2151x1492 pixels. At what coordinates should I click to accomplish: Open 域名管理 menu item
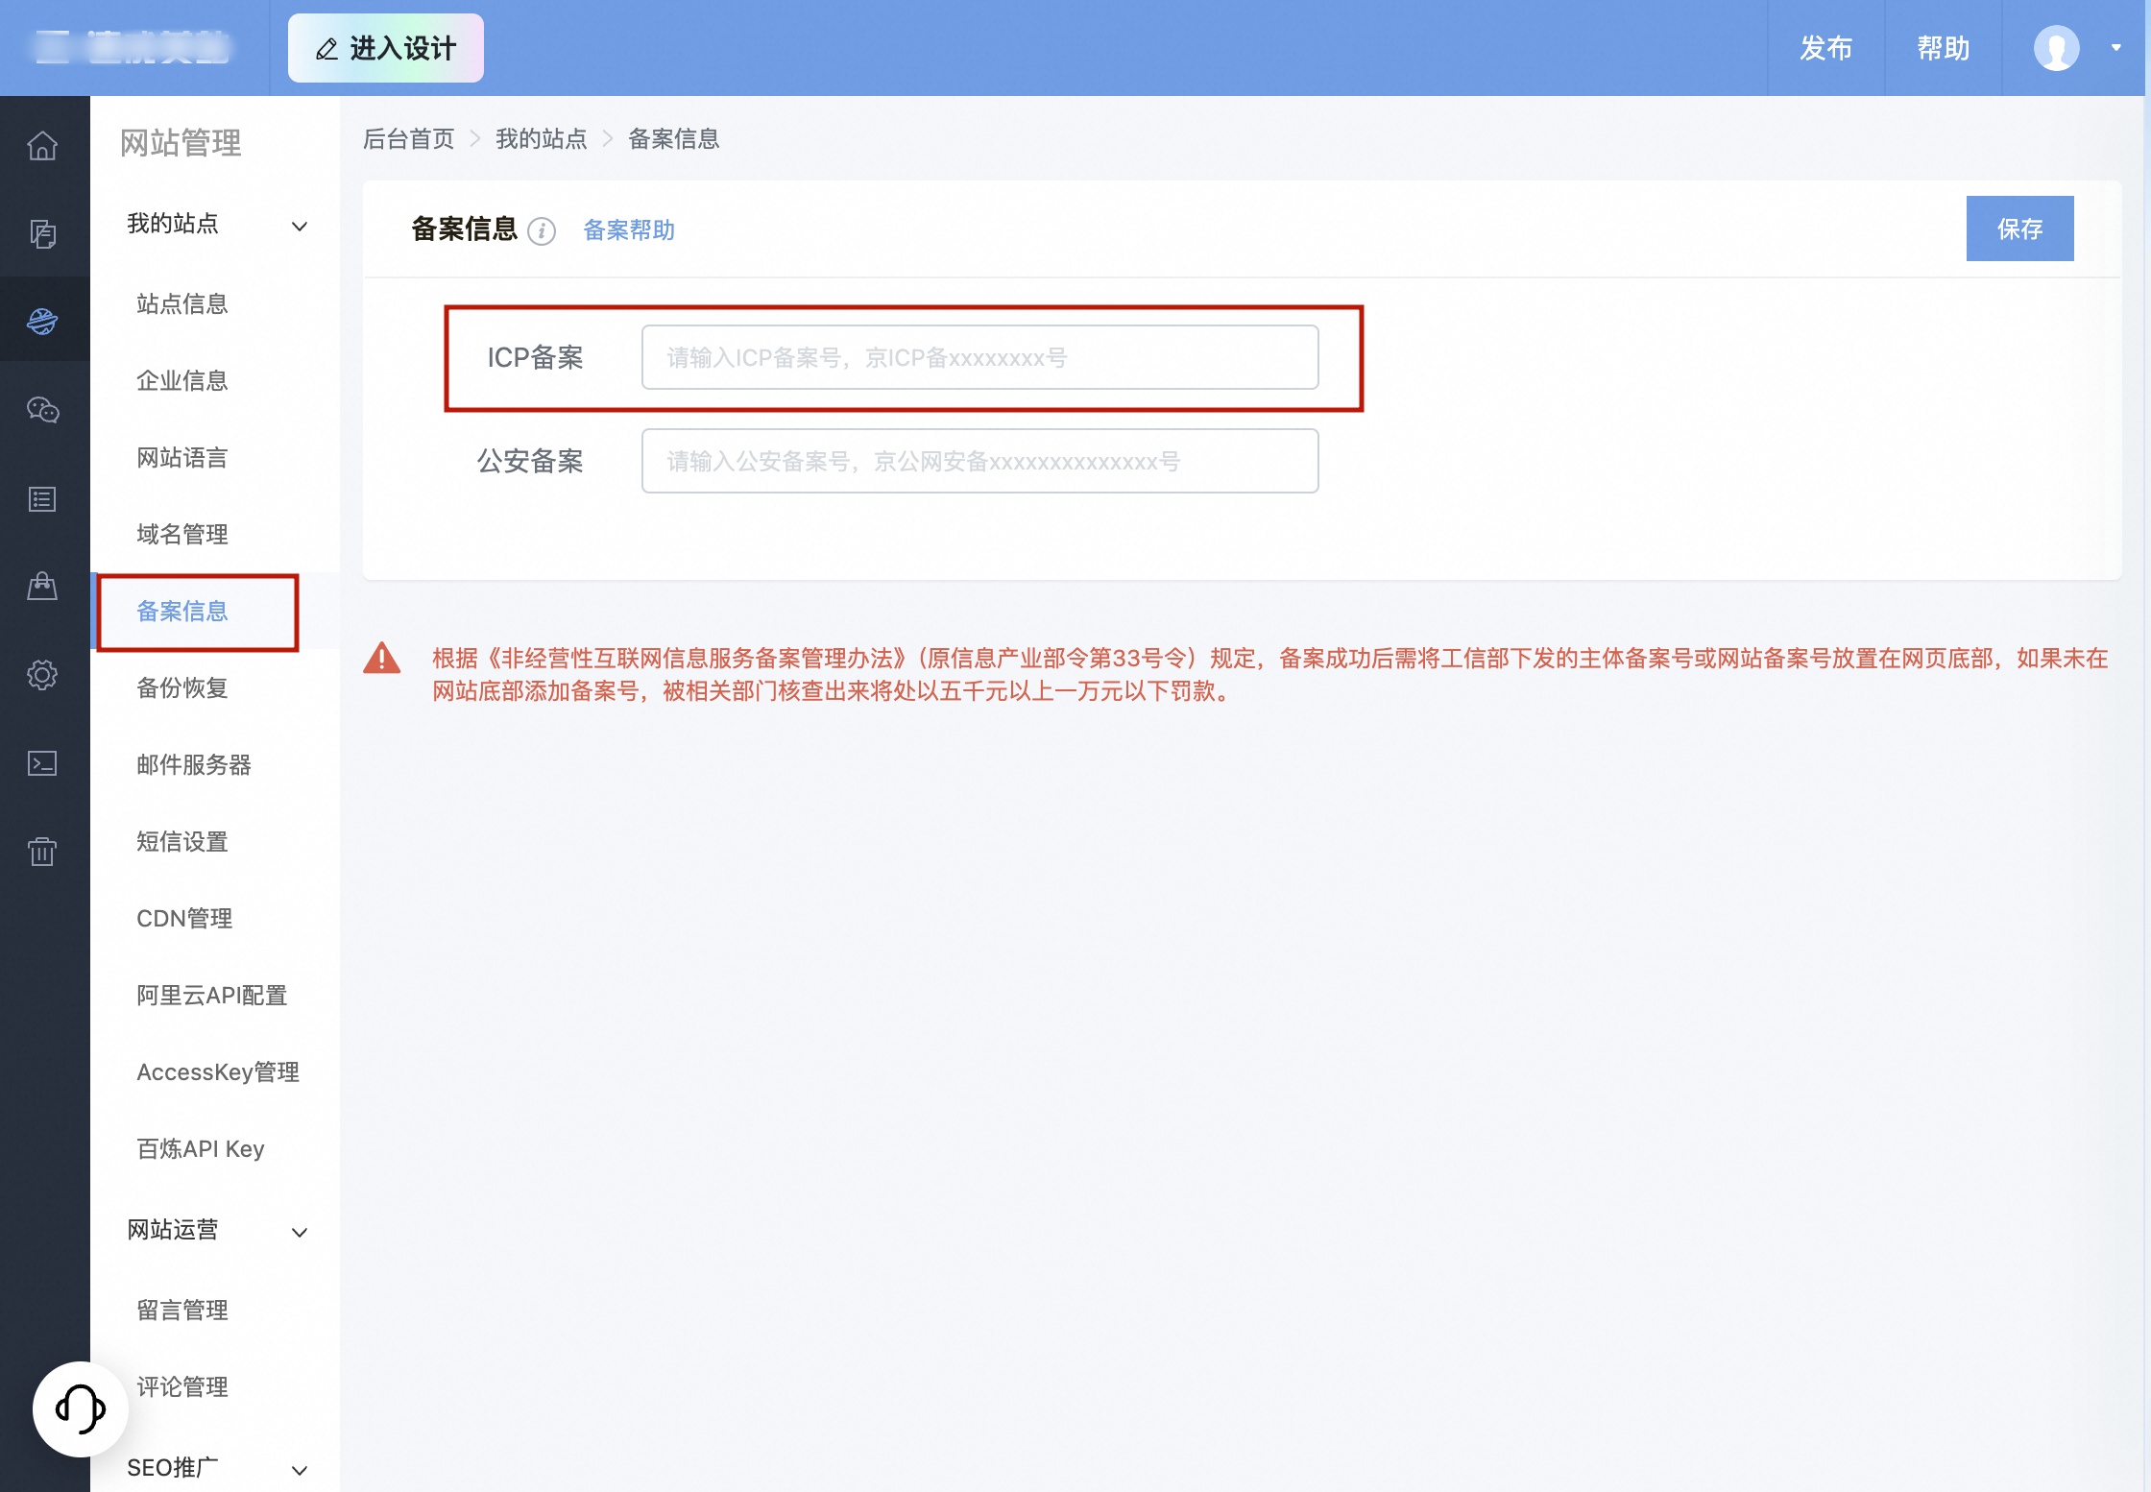[182, 535]
